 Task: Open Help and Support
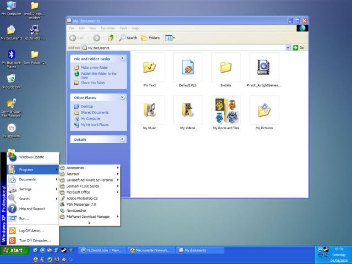tap(33, 208)
